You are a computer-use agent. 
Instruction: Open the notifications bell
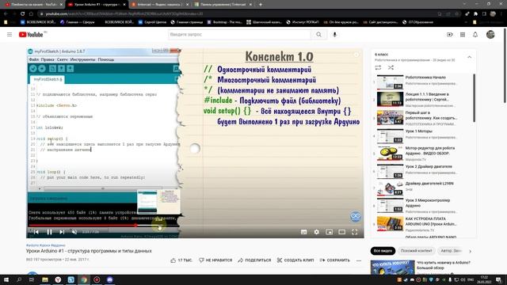[475, 35]
